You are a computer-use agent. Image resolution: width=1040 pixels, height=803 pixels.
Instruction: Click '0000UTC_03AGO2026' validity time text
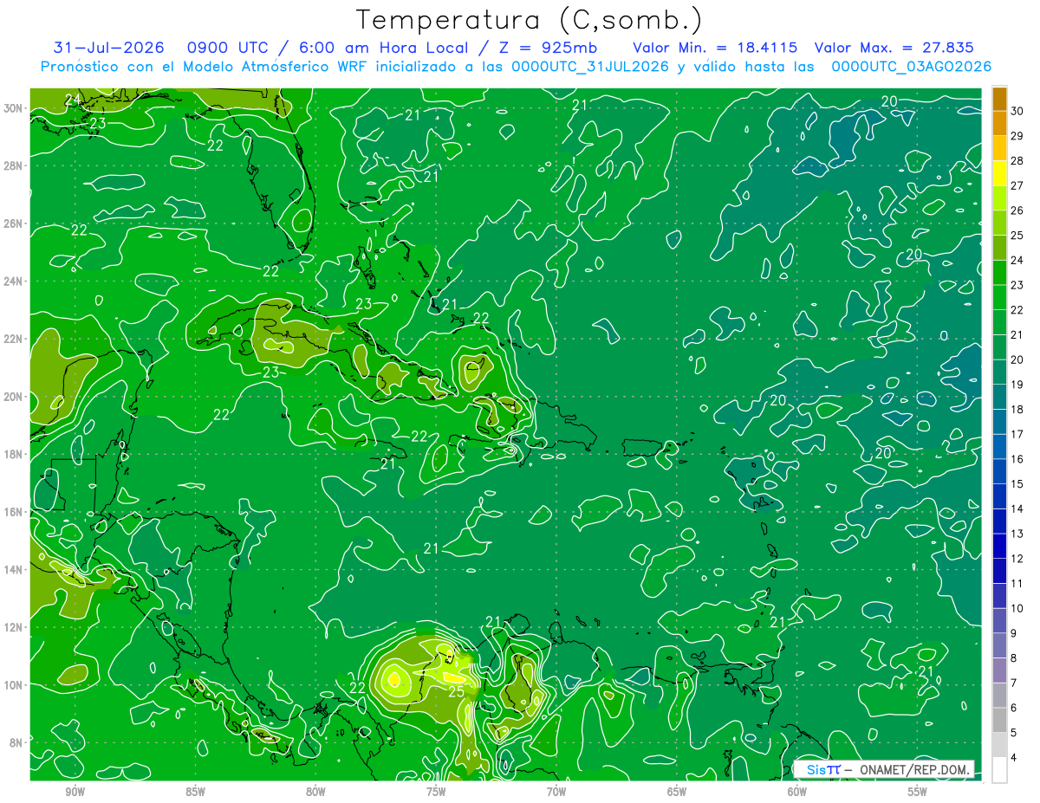pos(912,67)
